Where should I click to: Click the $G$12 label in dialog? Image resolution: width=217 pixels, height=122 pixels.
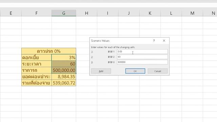pos(111,57)
